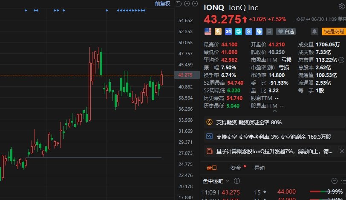
Task: Open the 前复权 adjustment dropdown
Action: coord(162,4)
